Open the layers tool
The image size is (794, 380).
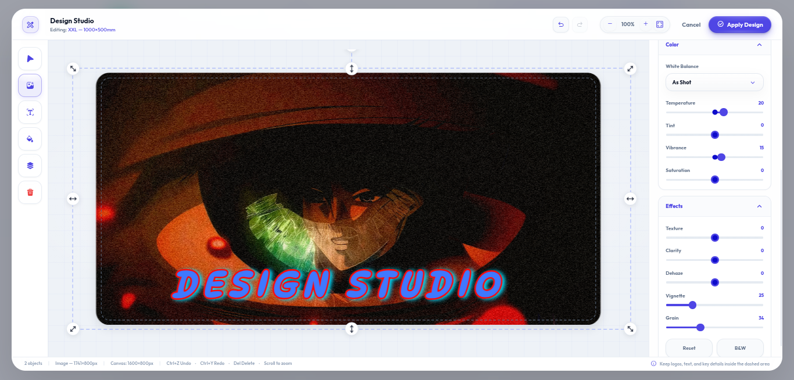coord(30,166)
